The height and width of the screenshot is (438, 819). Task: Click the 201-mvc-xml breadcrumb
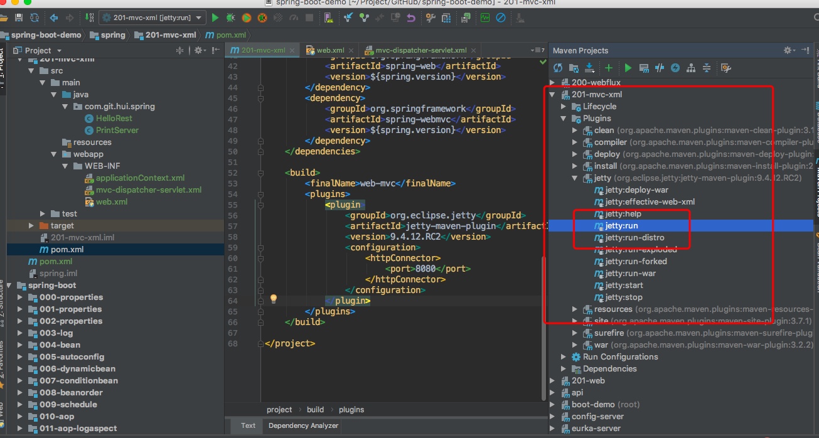click(170, 35)
